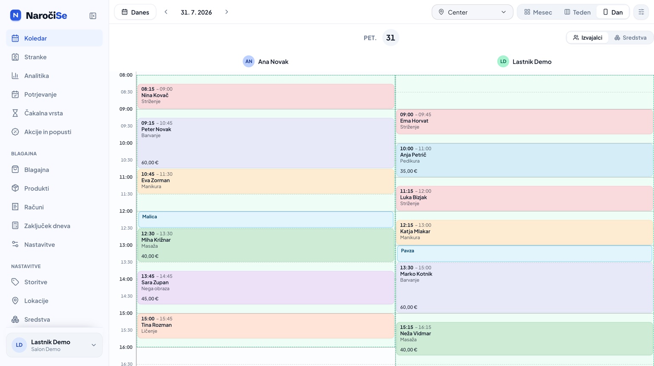Expand Lastnik Demo account menu
This screenshot has height=366, width=654.
pyautogui.click(x=54, y=345)
